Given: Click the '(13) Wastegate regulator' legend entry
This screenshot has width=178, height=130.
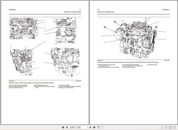Looking at the screenshot, I should (x=128, y=67).
